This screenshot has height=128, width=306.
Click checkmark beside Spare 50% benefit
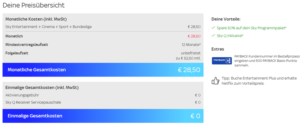[213, 28]
